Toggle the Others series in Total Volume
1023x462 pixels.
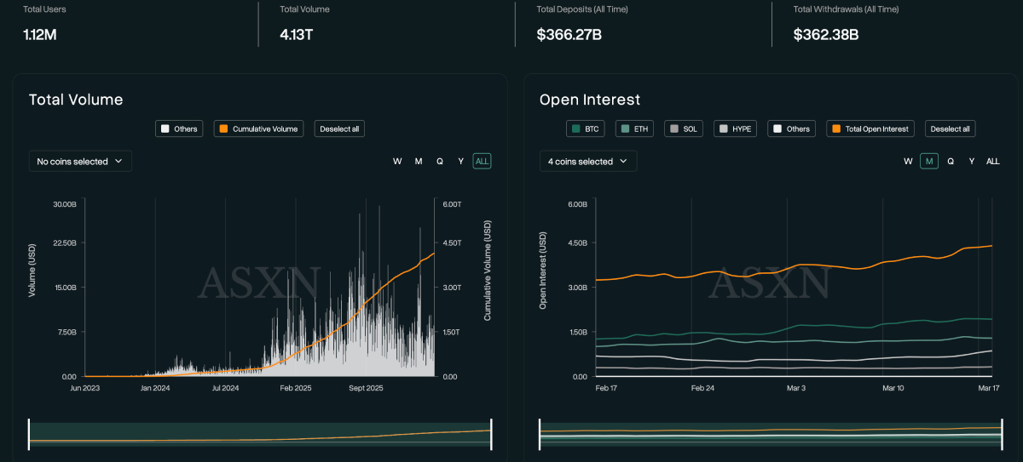tap(179, 129)
